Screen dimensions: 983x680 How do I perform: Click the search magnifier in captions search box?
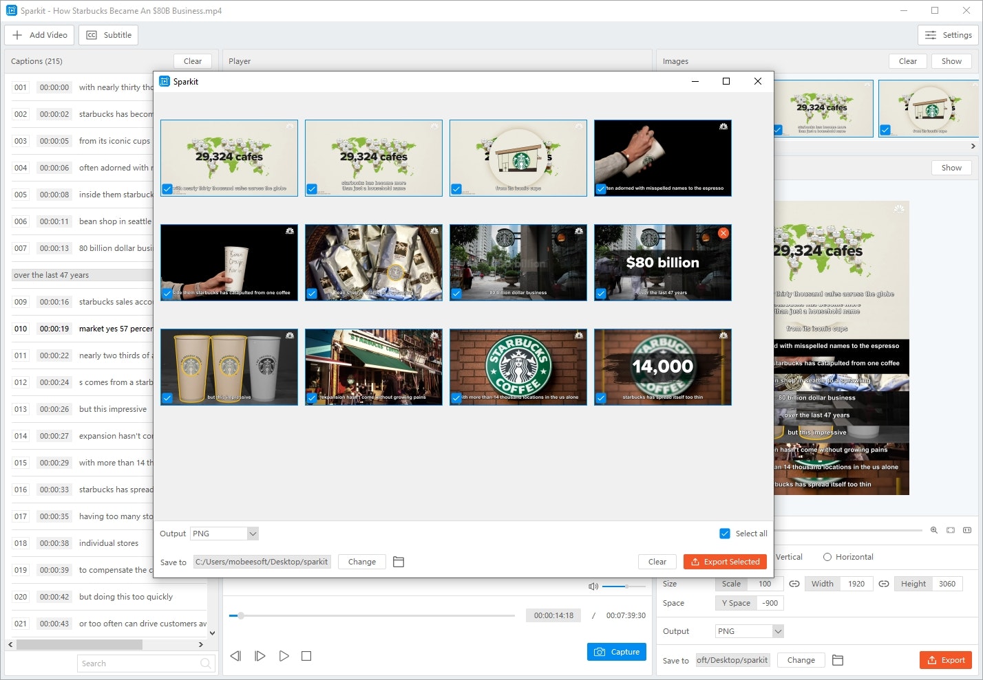[x=205, y=663]
